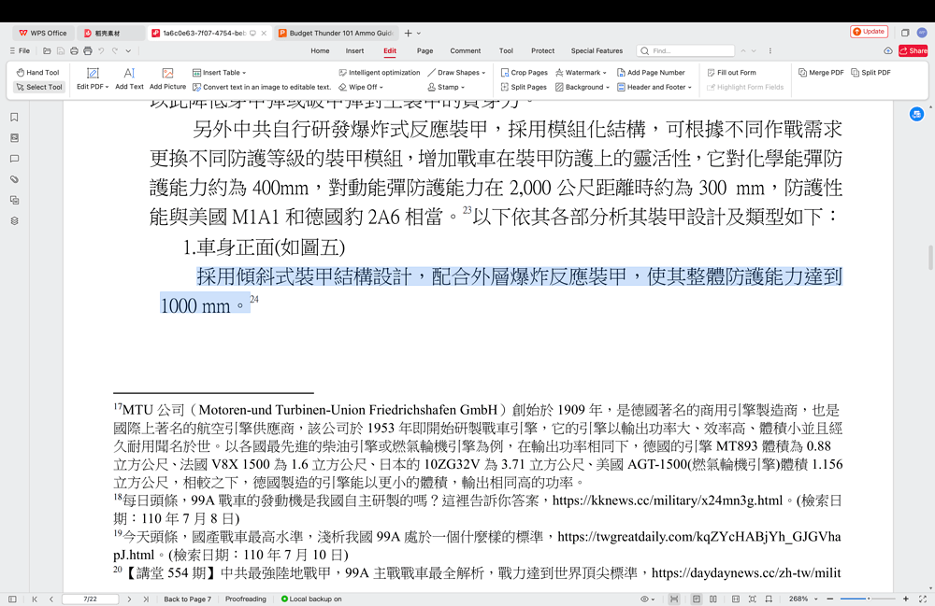Click Back to Page 7 link
Screen dimensions: 935x606
click(187, 599)
